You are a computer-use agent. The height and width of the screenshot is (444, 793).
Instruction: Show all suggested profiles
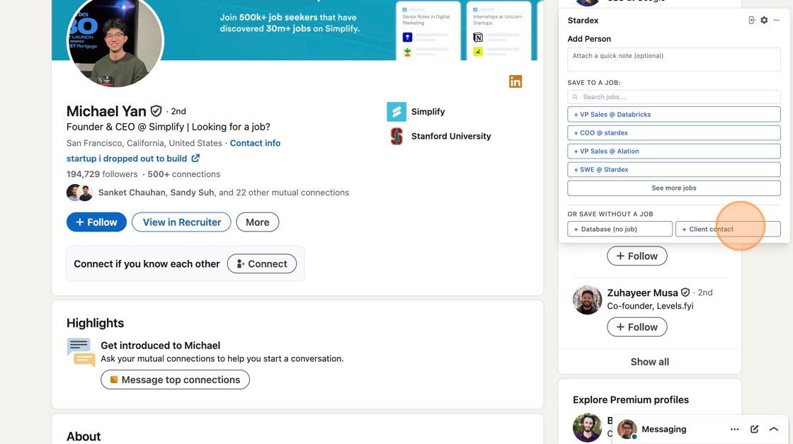(x=649, y=362)
